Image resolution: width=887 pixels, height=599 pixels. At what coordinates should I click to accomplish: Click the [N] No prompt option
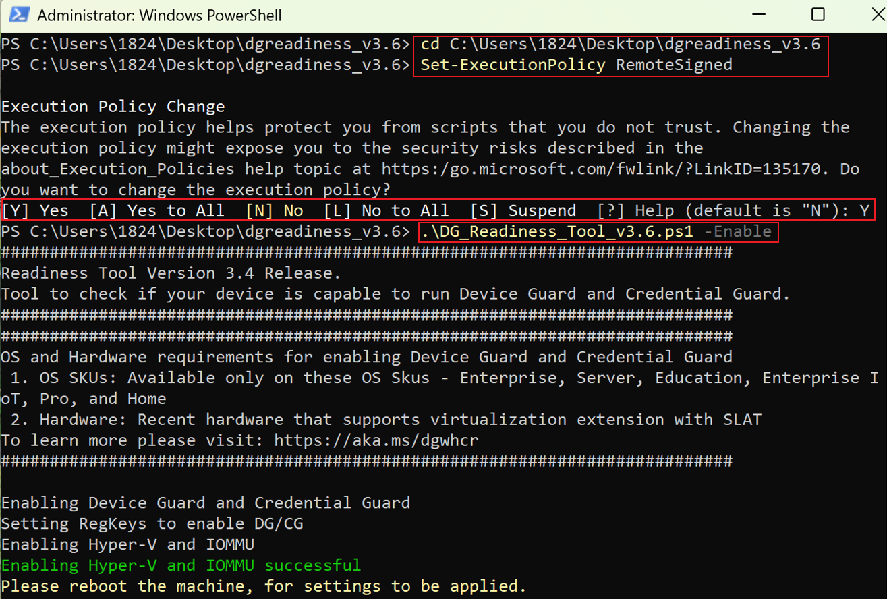coord(275,210)
